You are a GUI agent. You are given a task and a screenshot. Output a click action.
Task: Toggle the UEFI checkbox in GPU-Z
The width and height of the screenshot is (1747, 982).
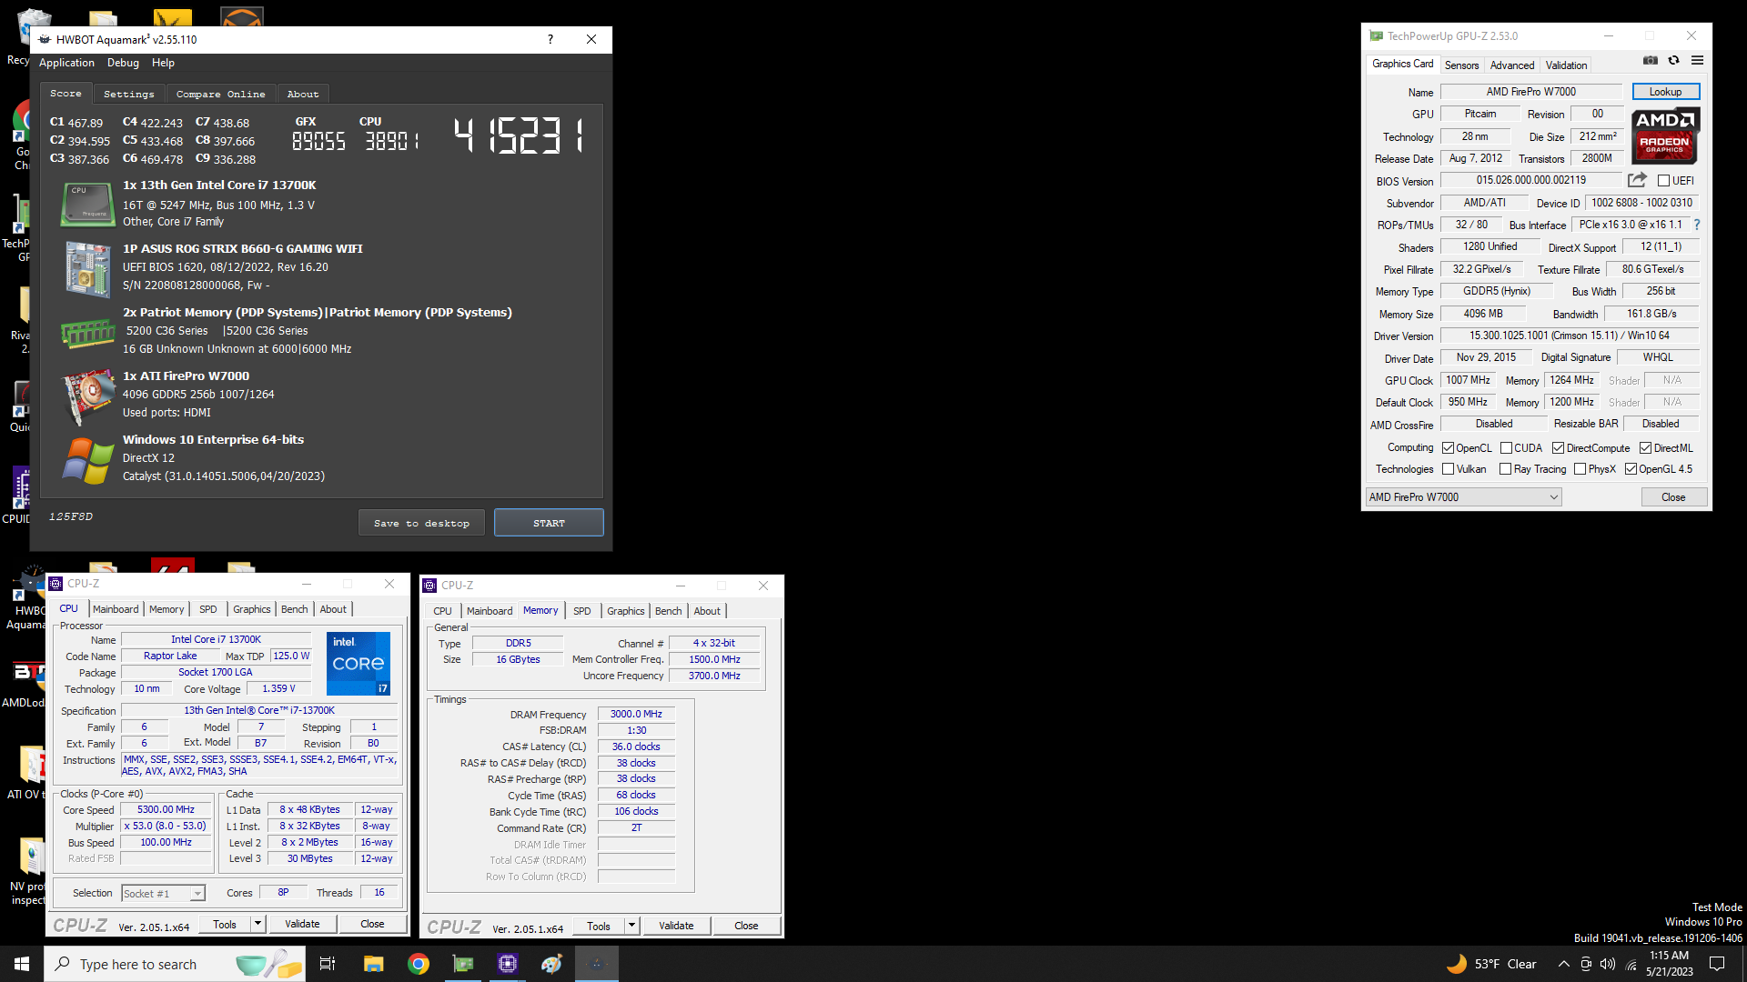point(1663,181)
